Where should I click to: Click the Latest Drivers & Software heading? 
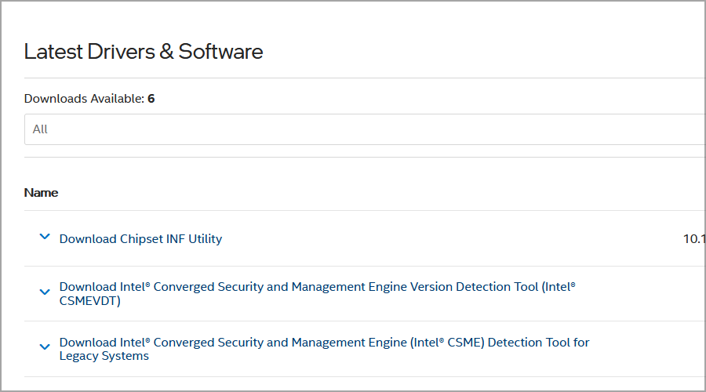[144, 52]
